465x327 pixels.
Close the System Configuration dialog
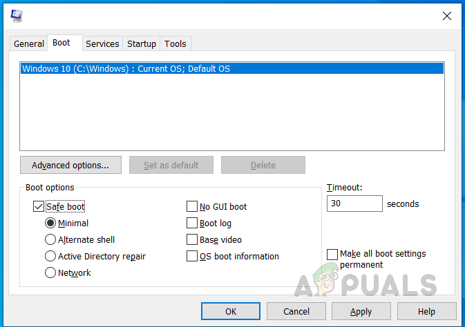(447, 16)
